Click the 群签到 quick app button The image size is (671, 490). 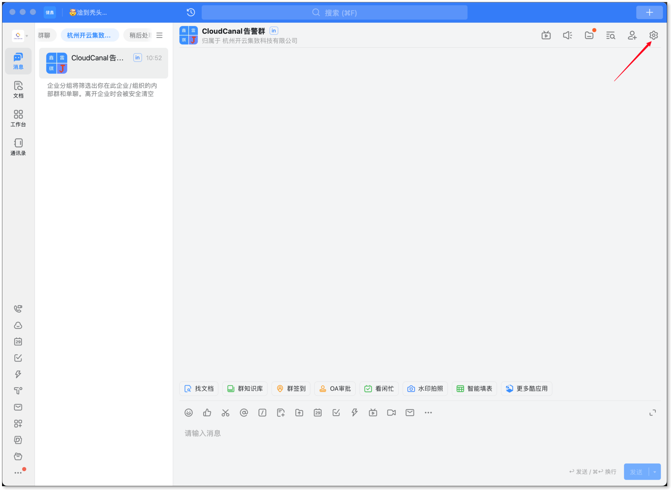pos(291,389)
